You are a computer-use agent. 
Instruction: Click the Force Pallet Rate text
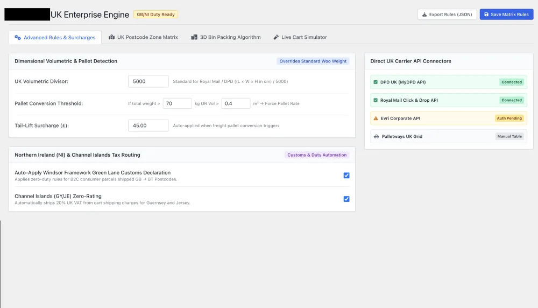pos(282,103)
